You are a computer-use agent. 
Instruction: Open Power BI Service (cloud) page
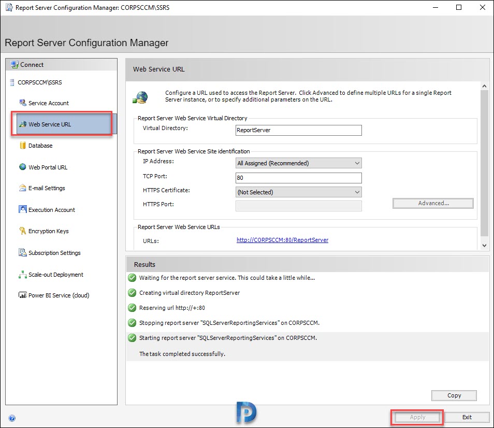click(59, 295)
